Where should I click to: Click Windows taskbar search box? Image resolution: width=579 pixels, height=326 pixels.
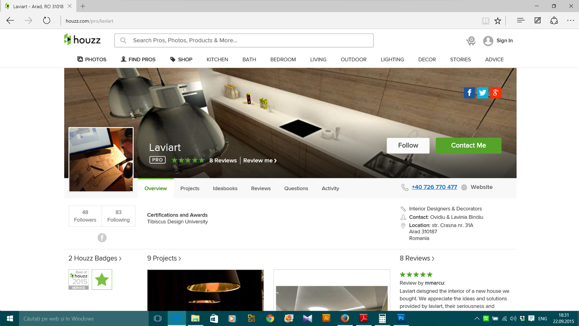pyautogui.click(x=84, y=319)
